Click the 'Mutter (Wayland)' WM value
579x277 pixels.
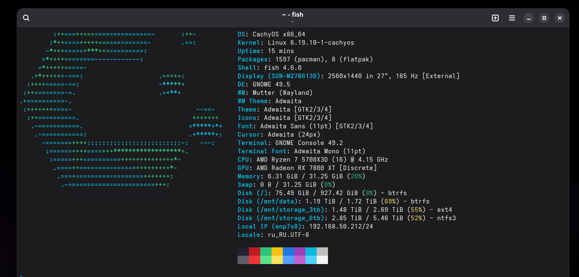(x=283, y=93)
